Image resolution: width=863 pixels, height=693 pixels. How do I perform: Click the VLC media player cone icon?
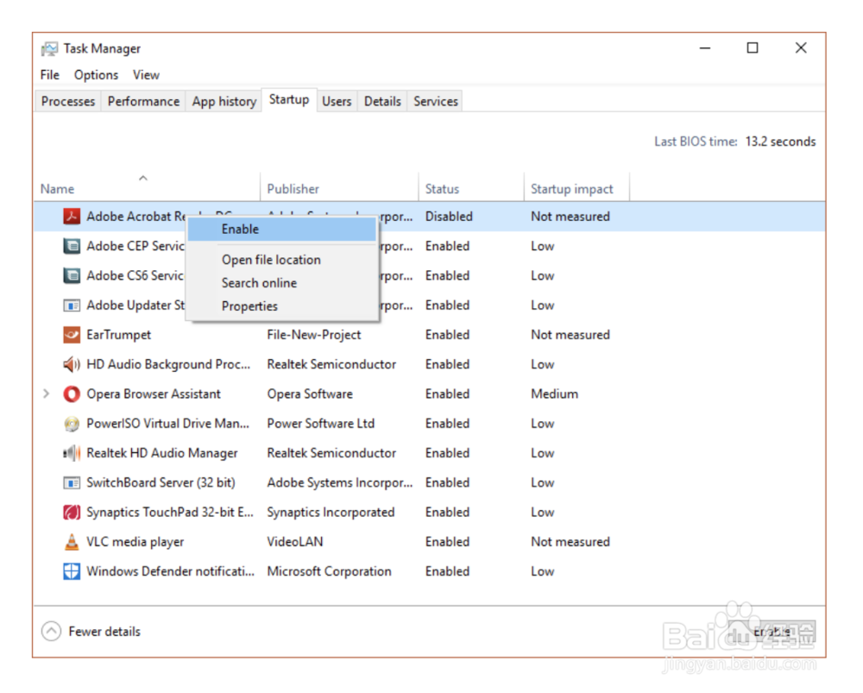[x=72, y=542]
